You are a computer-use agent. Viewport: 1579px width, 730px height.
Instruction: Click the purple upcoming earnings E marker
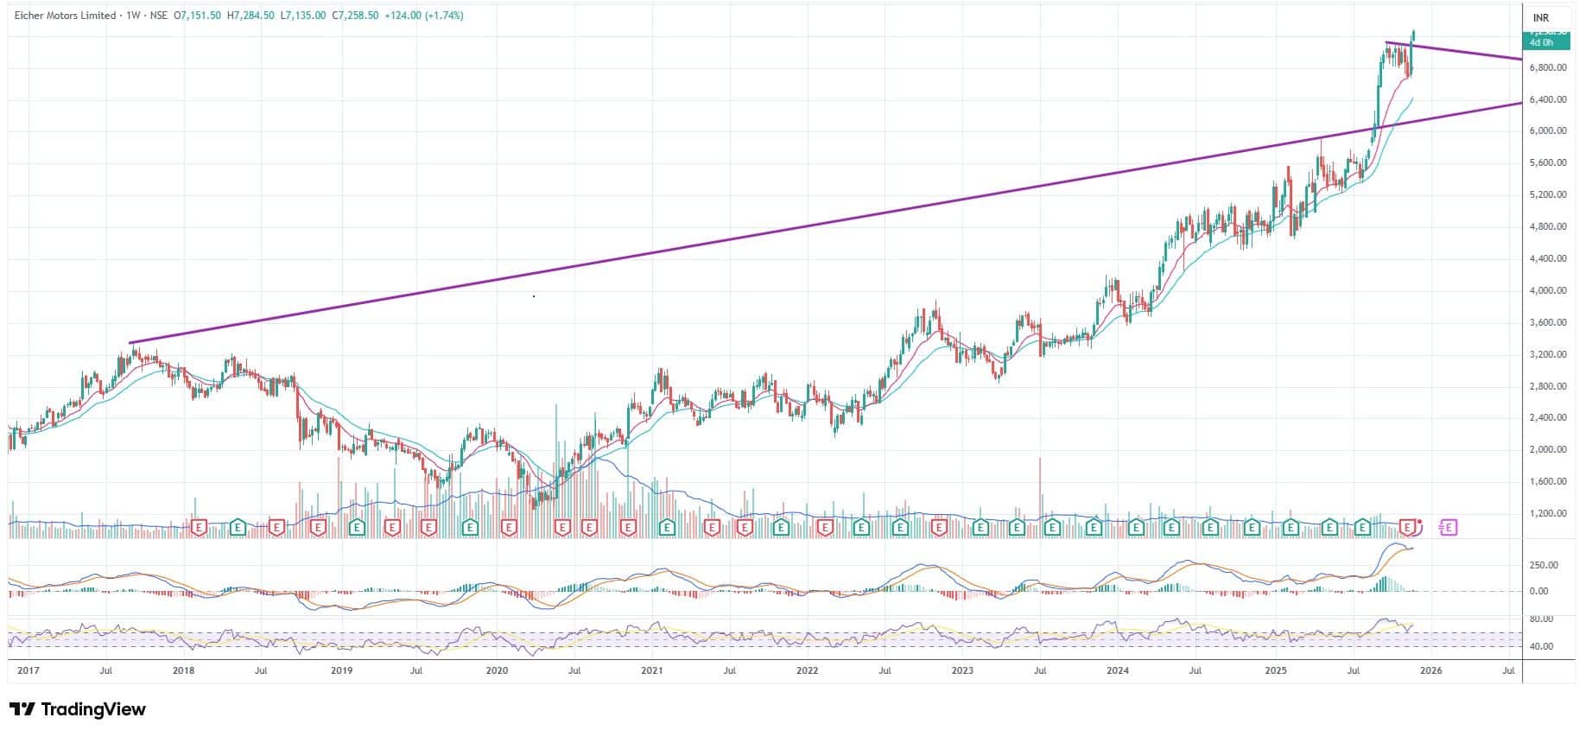point(1448,526)
